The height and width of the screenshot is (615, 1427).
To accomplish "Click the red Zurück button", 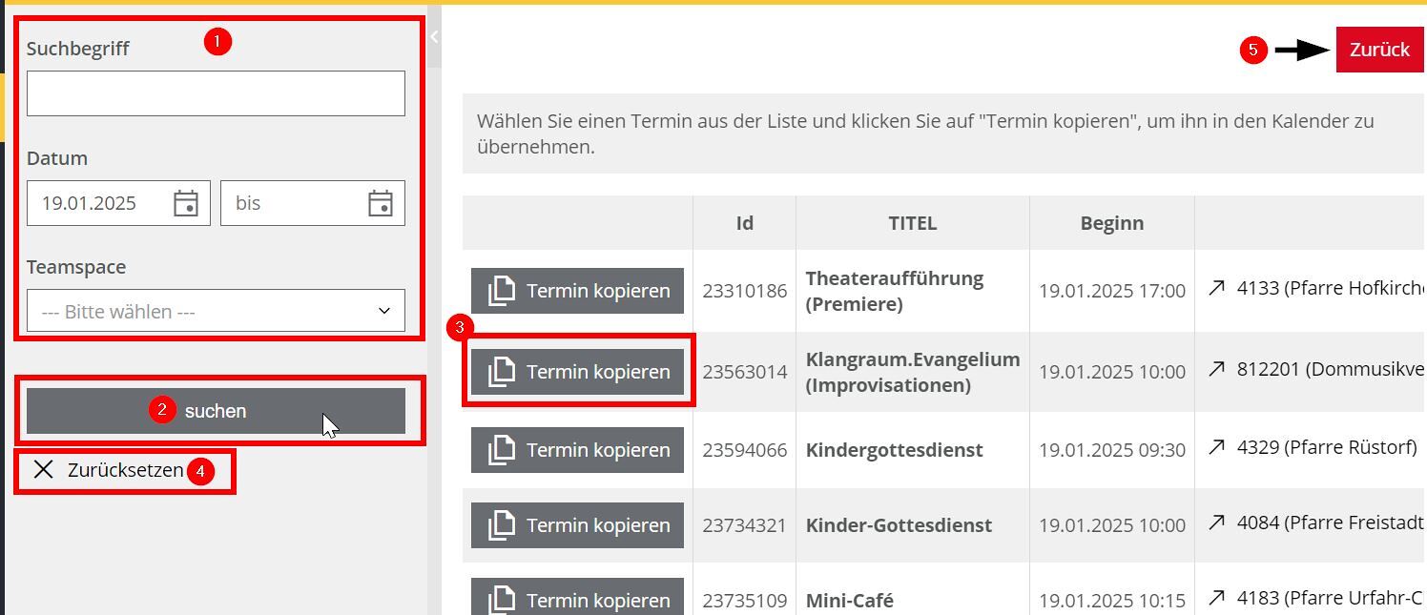I will (x=1379, y=50).
